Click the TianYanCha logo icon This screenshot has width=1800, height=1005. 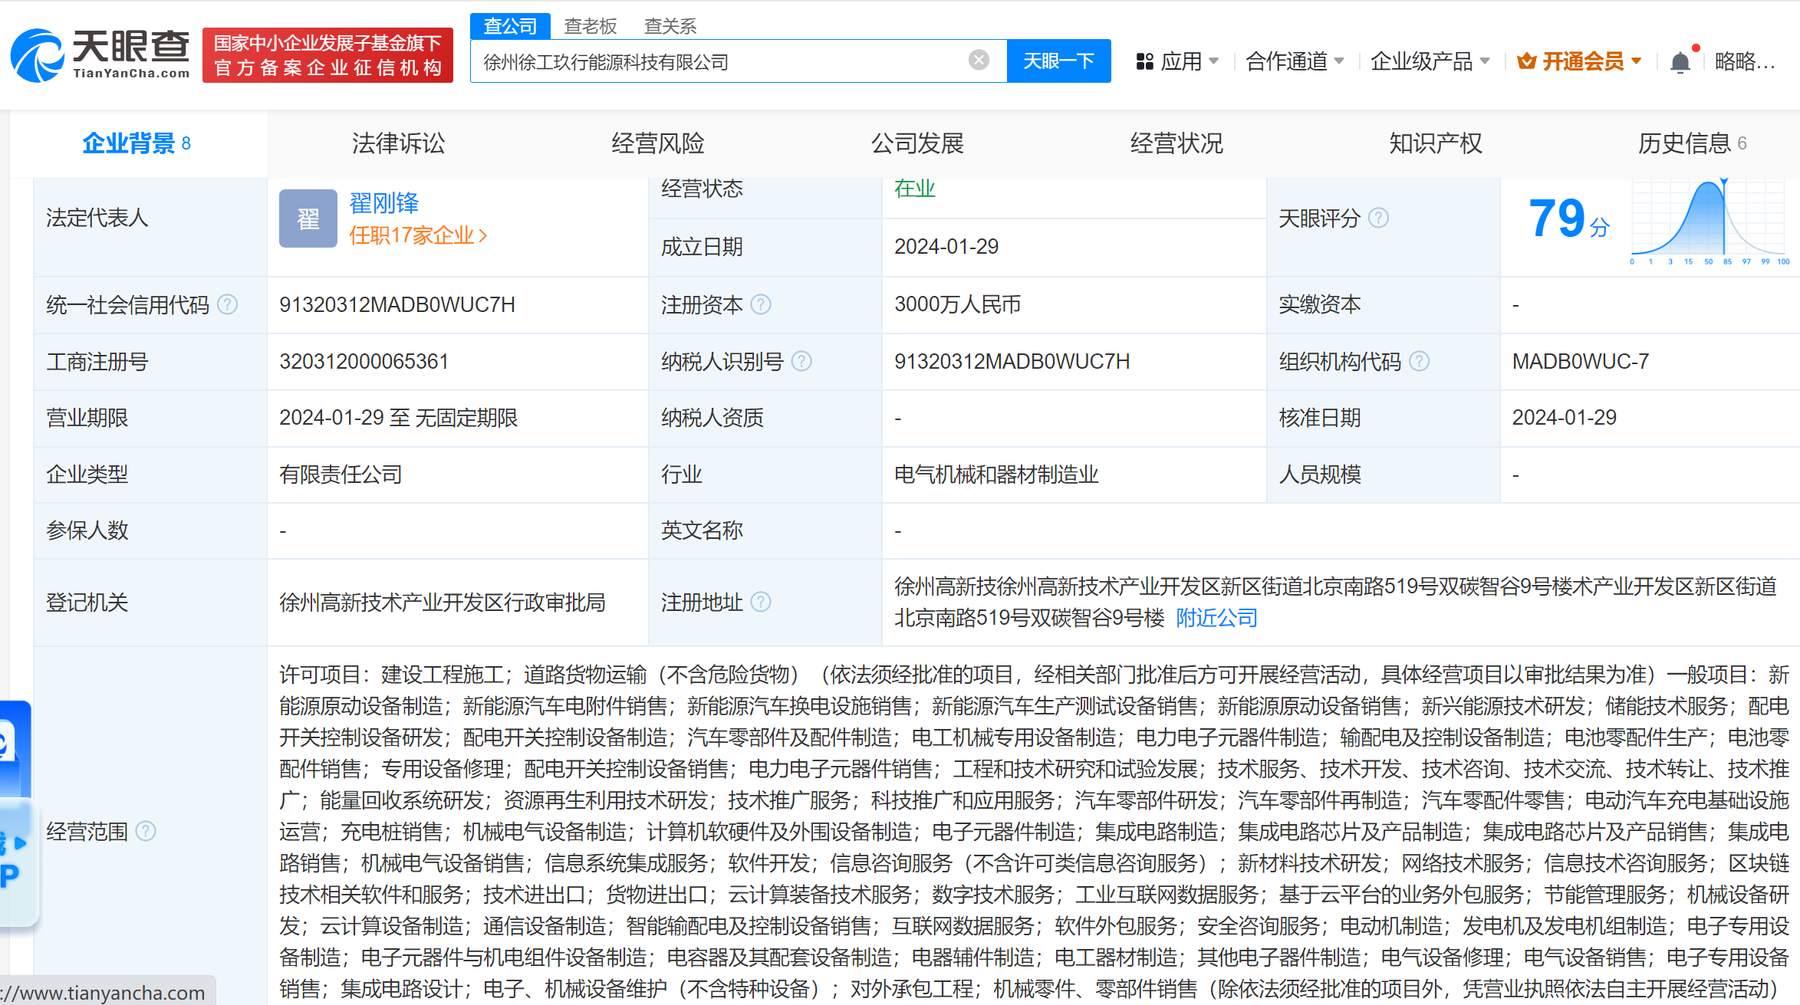click(37, 55)
